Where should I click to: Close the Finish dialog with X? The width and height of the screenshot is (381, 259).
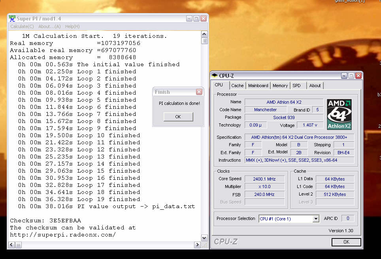pyautogui.click(x=199, y=92)
